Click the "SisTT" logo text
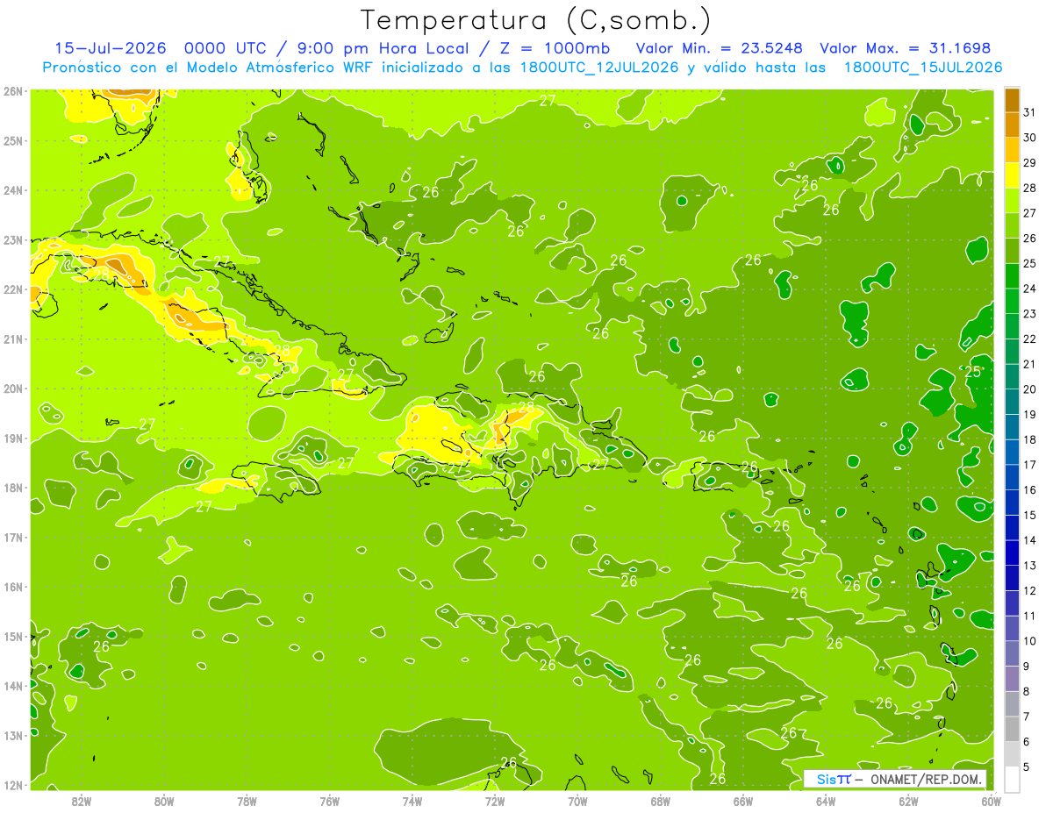The image size is (1053, 813). 834,780
